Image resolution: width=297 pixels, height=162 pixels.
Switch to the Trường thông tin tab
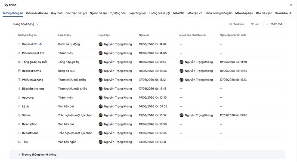13,13
